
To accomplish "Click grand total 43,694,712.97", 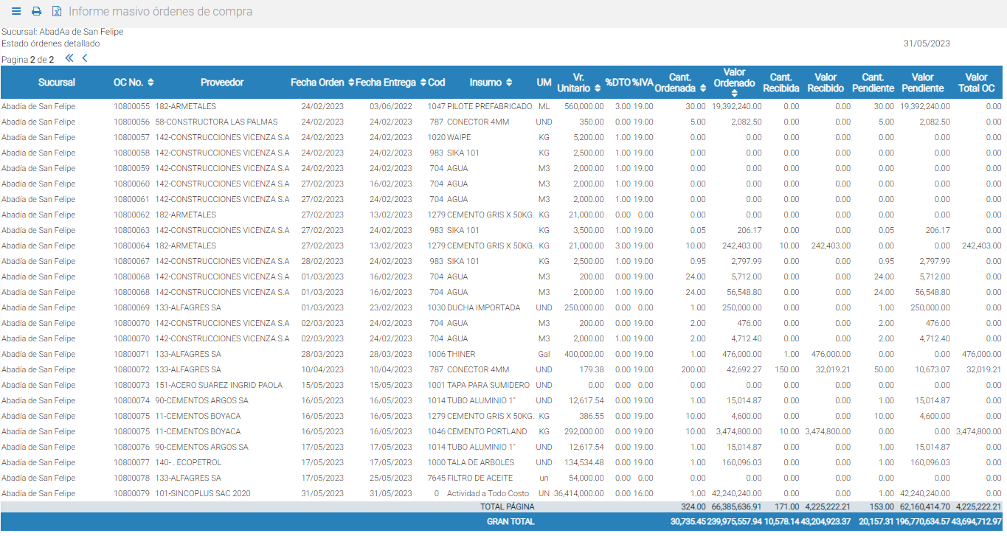I will (x=977, y=522).
